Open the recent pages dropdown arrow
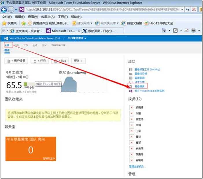Screen dimensions: 203x179 (x=16, y=10)
